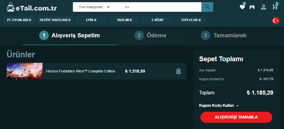Open the Hediye Kartları menu

pyautogui.click(x=55, y=20)
